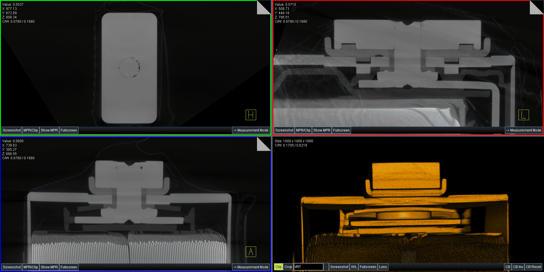Click the H orientation marker in top-left view
This screenshot has height=272, width=544.
tap(251, 115)
